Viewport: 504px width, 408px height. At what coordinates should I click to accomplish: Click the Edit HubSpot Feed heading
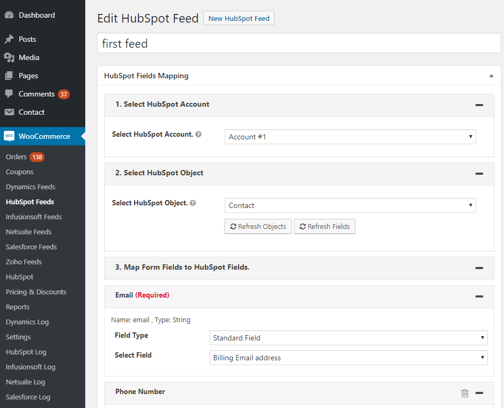pos(148,18)
